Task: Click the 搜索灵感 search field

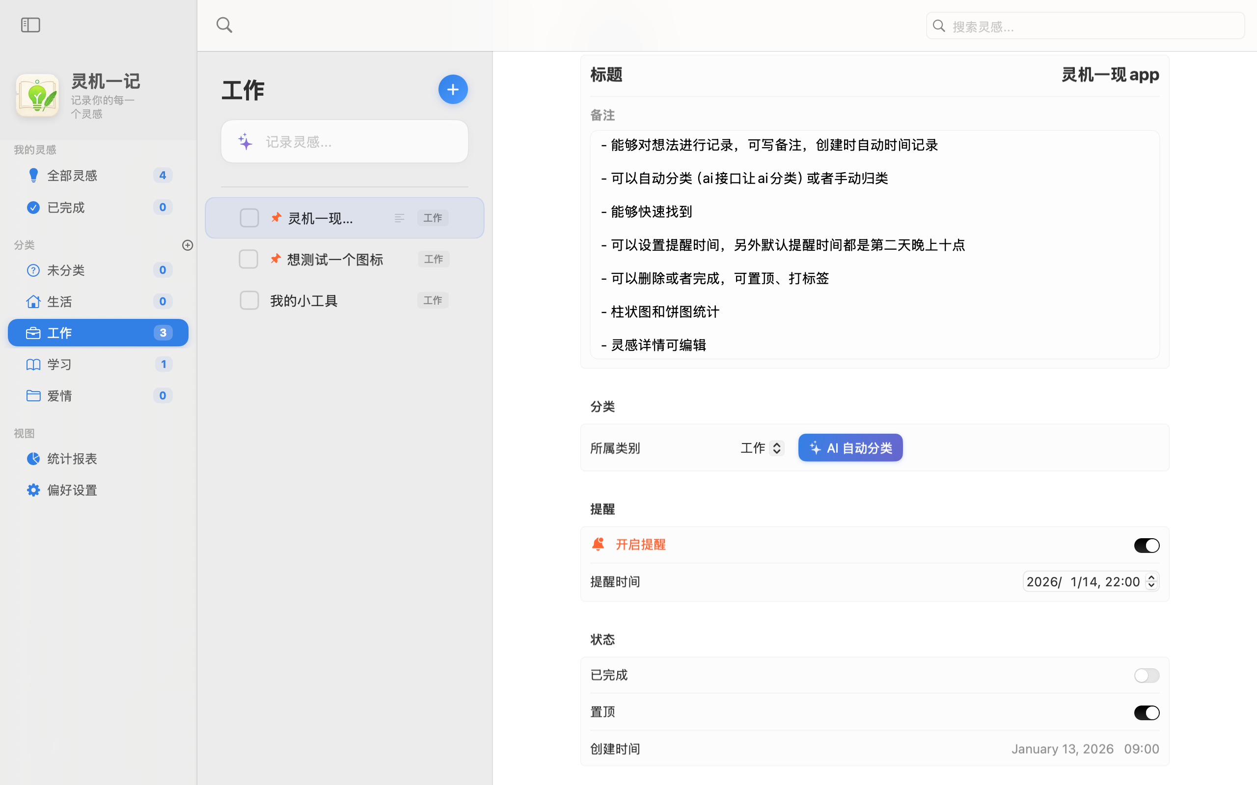Action: coord(1091,26)
